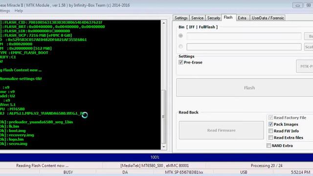Click the MTK-P button in Settings
The image size is (313, 176).
(x=305, y=66)
